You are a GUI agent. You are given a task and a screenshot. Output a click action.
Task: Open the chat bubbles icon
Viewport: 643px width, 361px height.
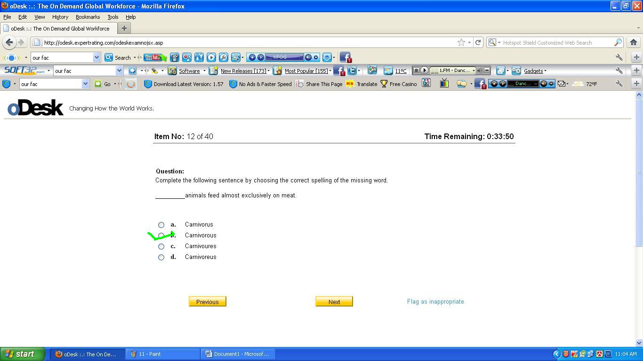click(462, 84)
